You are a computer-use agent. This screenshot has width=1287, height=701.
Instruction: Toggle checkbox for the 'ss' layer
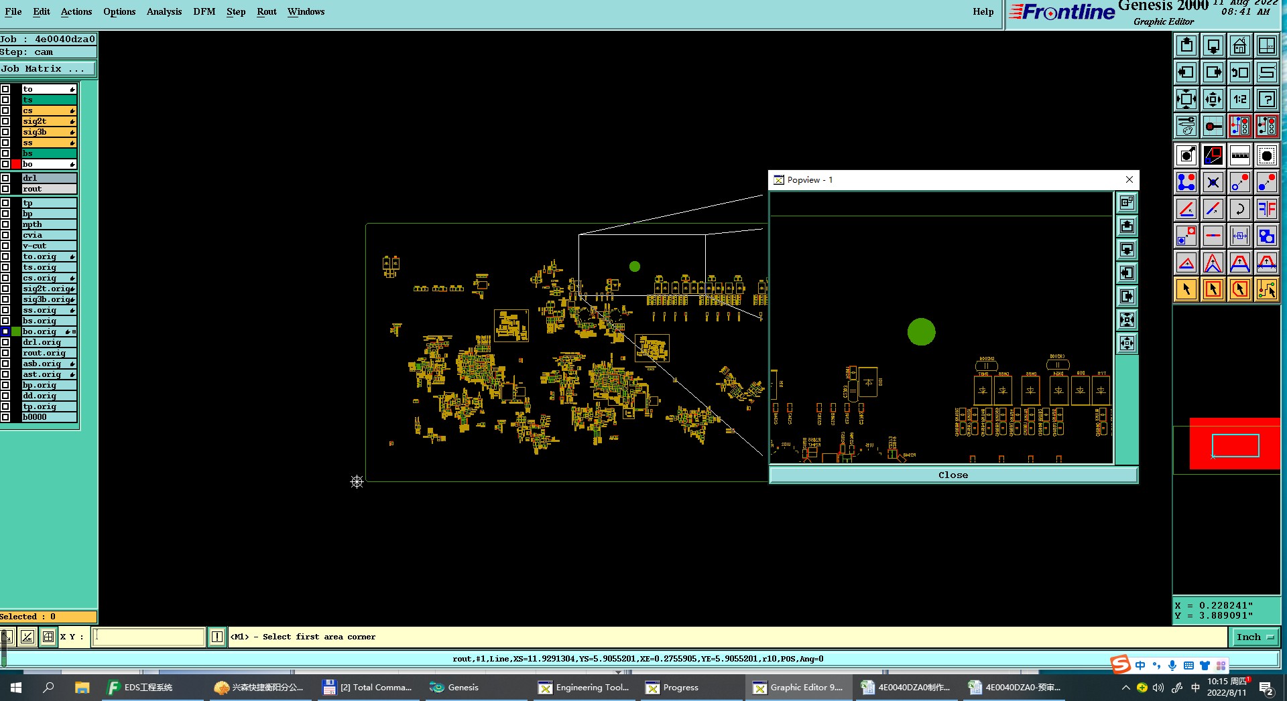[x=5, y=143]
